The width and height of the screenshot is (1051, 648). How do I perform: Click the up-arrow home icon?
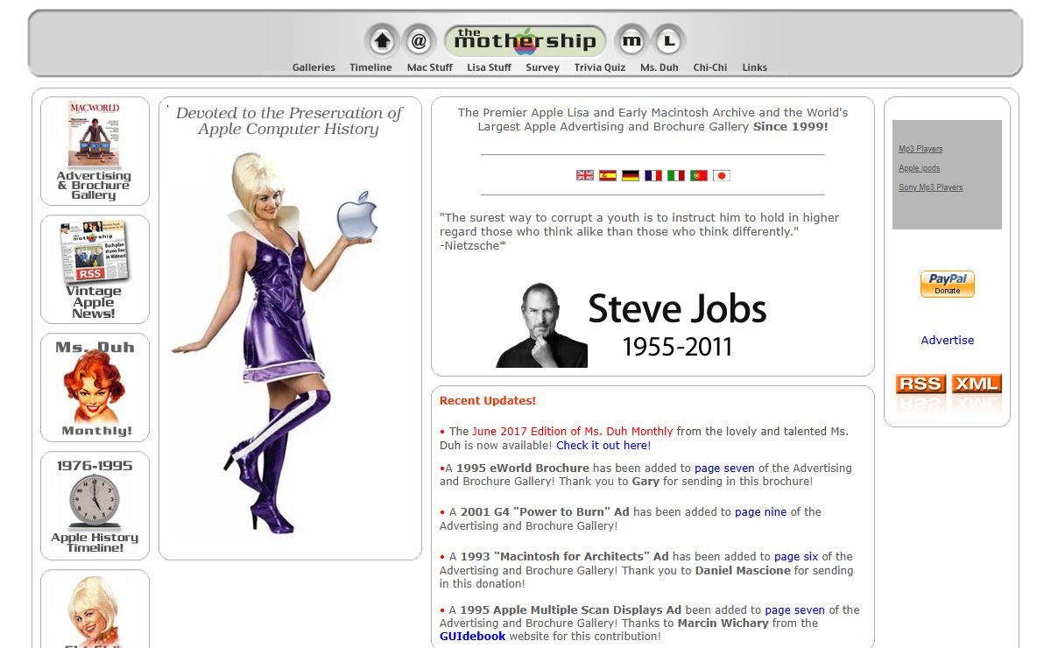[382, 40]
